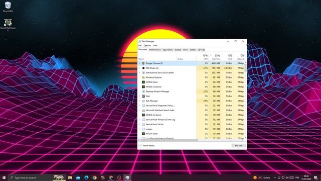Click the 2°C Sunny weather widget
This screenshot has width=321, height=181.
262,177
